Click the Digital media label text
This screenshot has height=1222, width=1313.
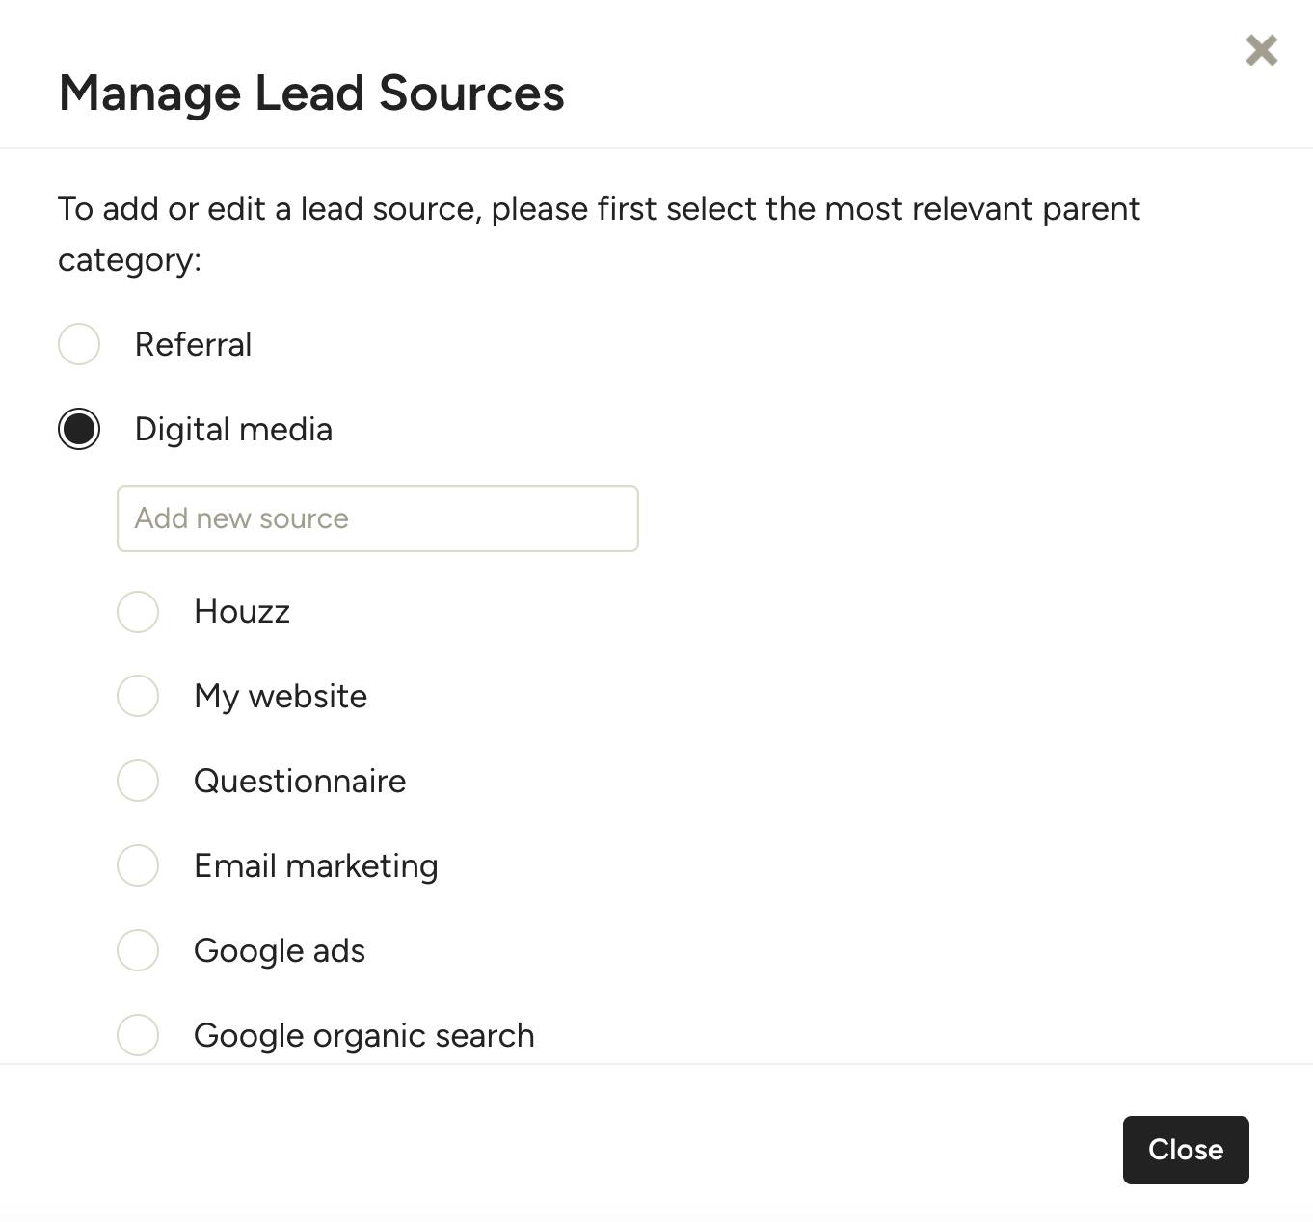click(x=233, y=430)
